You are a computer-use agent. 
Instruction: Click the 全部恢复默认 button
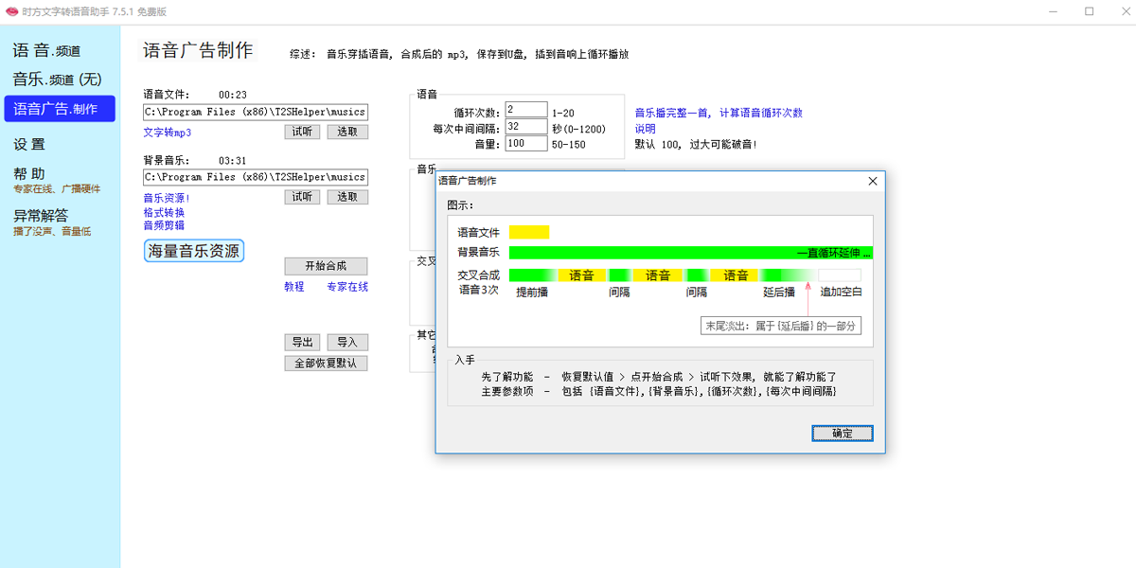coord(326,364)
